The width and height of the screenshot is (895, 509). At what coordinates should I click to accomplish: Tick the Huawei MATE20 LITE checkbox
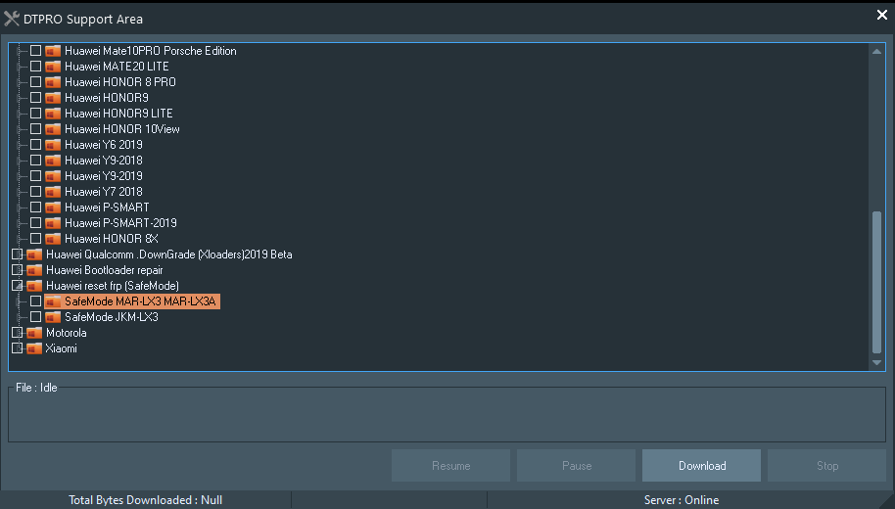tap(35, 67)
